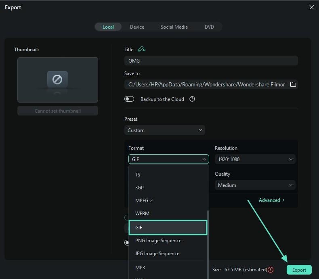
Task: Click the AI title generator pencil icon
Action: pyautogui.click(x=142, y=49)
